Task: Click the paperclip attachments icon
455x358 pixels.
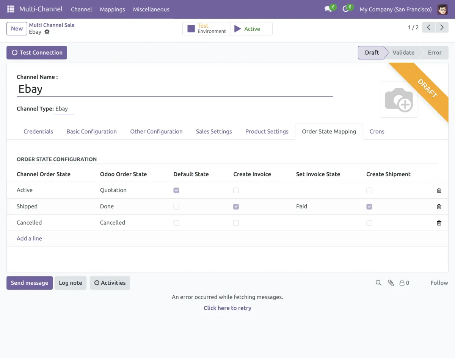Action: click(x=391, y=283)
